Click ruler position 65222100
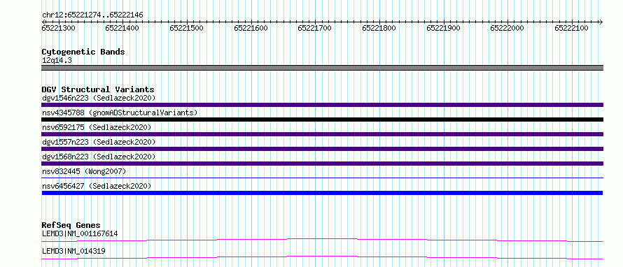623x267 pixels. point(571,28)
